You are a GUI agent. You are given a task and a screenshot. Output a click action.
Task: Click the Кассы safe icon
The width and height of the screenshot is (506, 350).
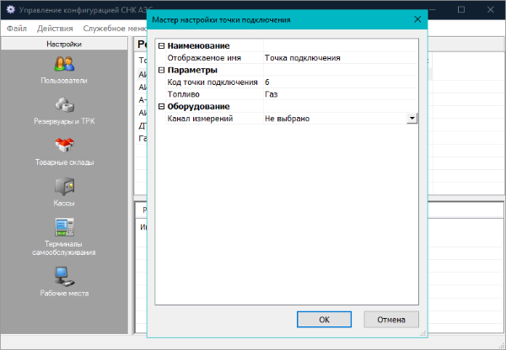pyautogui.click(x=65, y=186)
